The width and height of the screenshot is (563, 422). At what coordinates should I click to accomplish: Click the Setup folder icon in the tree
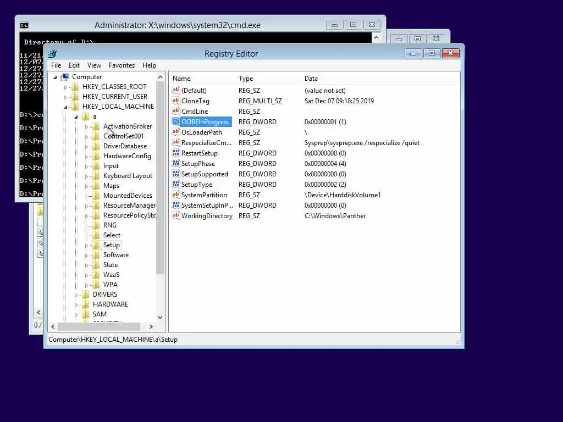pyautogui.click(x=96, y=245)
